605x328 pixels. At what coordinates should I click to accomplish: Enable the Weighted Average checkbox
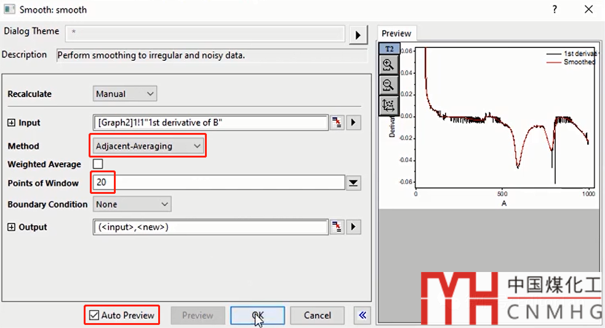coord(98,164)
